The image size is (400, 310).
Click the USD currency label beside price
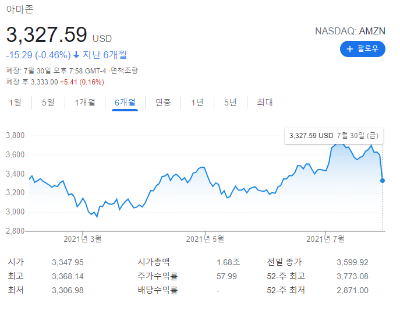click(x=102, y=39)
